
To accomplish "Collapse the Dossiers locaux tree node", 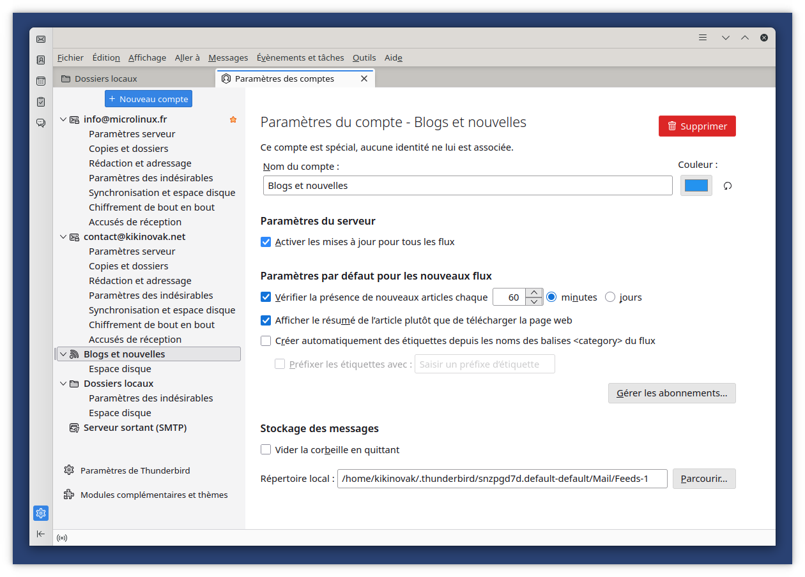I will (63, 384).
